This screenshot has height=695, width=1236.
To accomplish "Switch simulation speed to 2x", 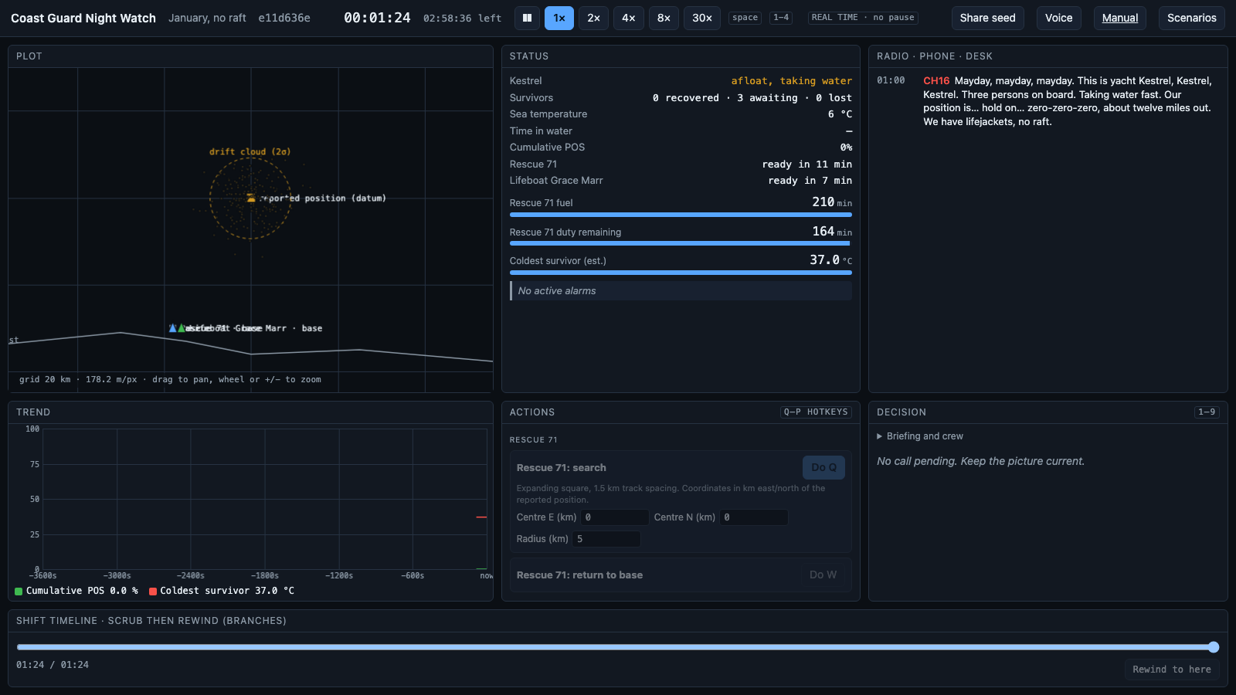I will pos(593,18).
